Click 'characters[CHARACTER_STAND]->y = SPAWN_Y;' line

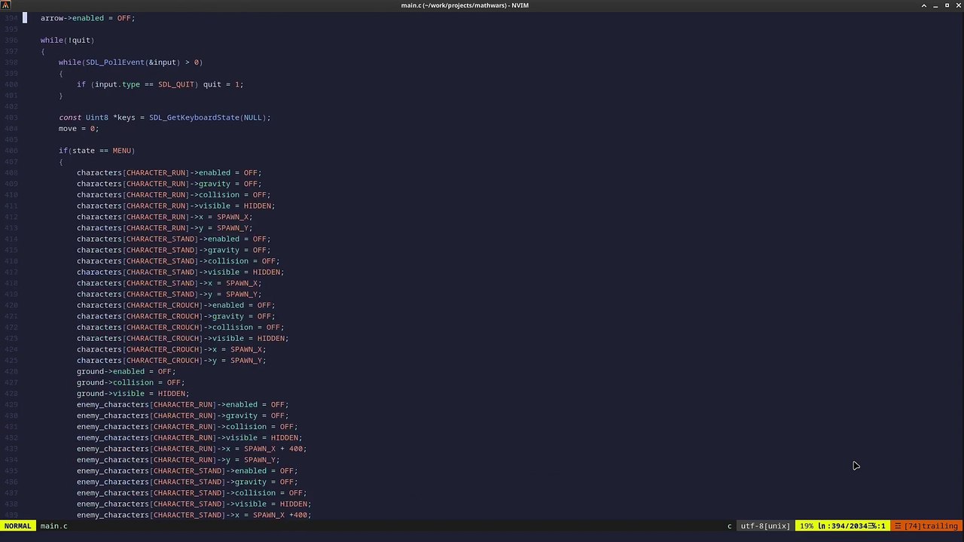[169, 294]
